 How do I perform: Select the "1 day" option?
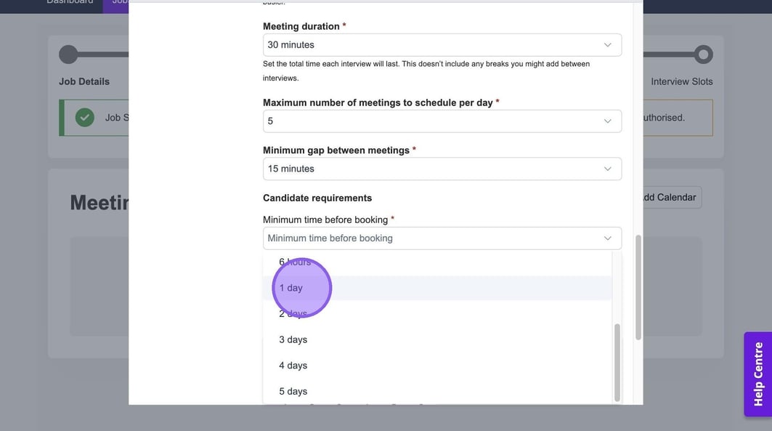tap(291, 288)
